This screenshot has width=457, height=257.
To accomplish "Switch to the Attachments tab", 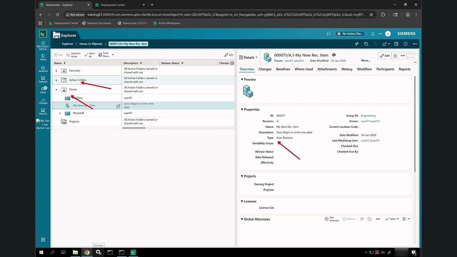I will [x=327, y=69].
